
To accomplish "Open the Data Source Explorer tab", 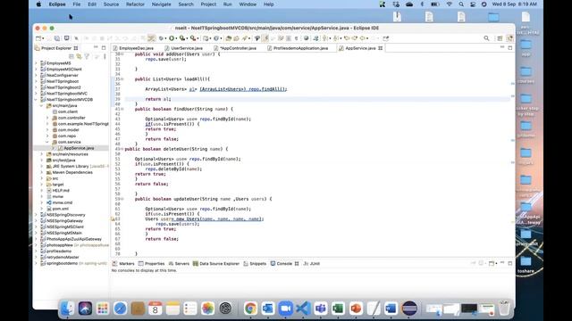I will [216, 264].
